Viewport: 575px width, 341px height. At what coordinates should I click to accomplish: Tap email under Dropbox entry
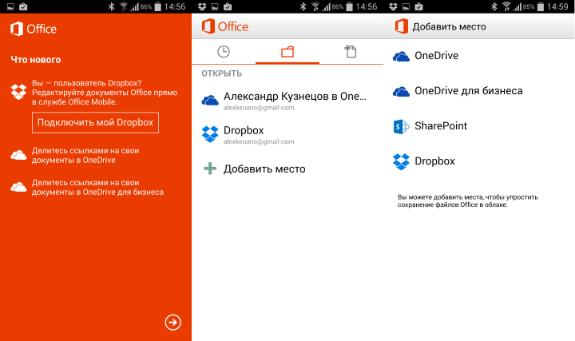(x=259, y=141)
